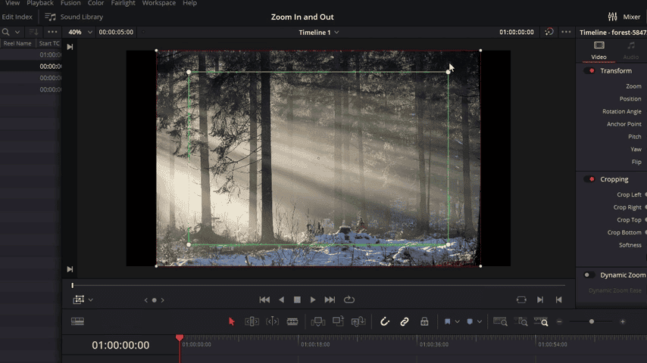This screenshot has height=363, width=647.
Task: Expand the Transform section header
Action: (x=616, y=71)
